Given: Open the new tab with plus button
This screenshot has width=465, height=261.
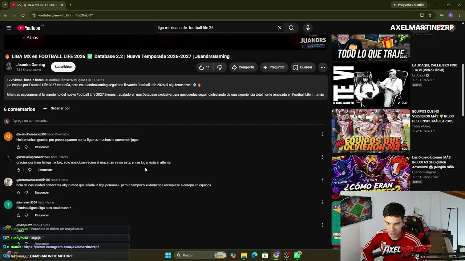Looking at the screenshot, I should [x=70, y=5].
